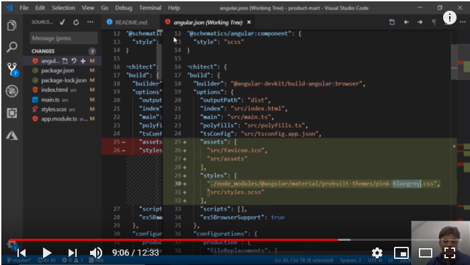Open the Source Control view icon
This screenshot has width=470, height=265.
pyautogui.click(x=12, y=69)
